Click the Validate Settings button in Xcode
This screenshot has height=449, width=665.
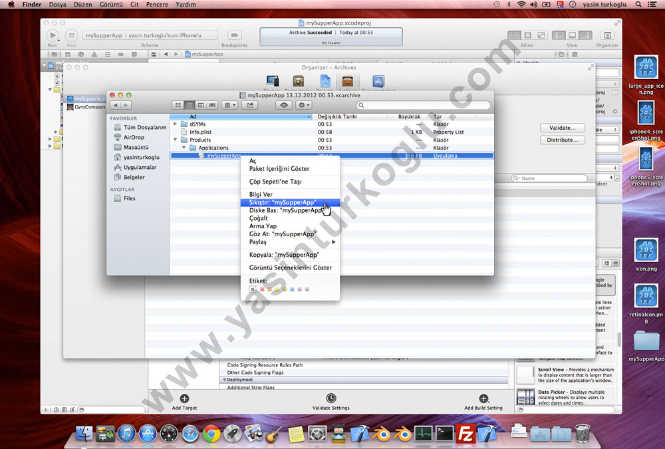coord(331,402)
